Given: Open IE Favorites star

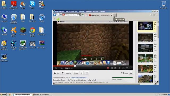Looking at the screenshot, I should click(x=154, y=15).
